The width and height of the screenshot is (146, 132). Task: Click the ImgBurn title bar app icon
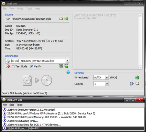4,3
